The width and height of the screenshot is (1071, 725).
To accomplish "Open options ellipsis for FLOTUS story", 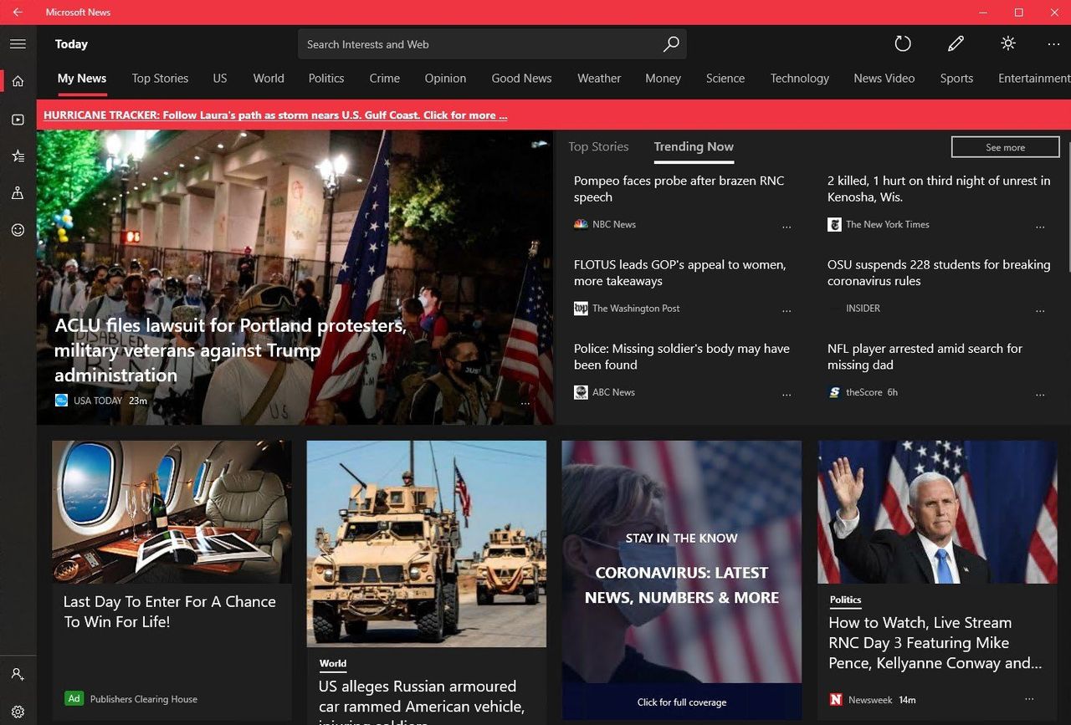I will click(x=787, y=310).
